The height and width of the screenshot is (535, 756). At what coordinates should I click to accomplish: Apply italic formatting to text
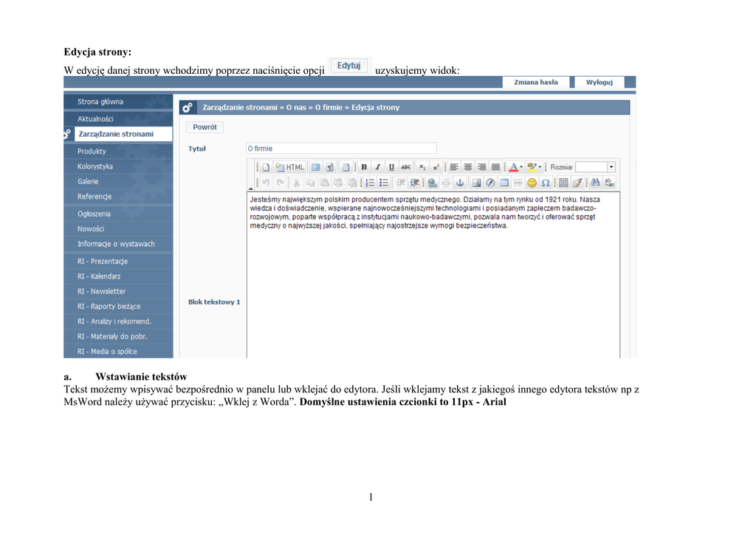point(377,167)
